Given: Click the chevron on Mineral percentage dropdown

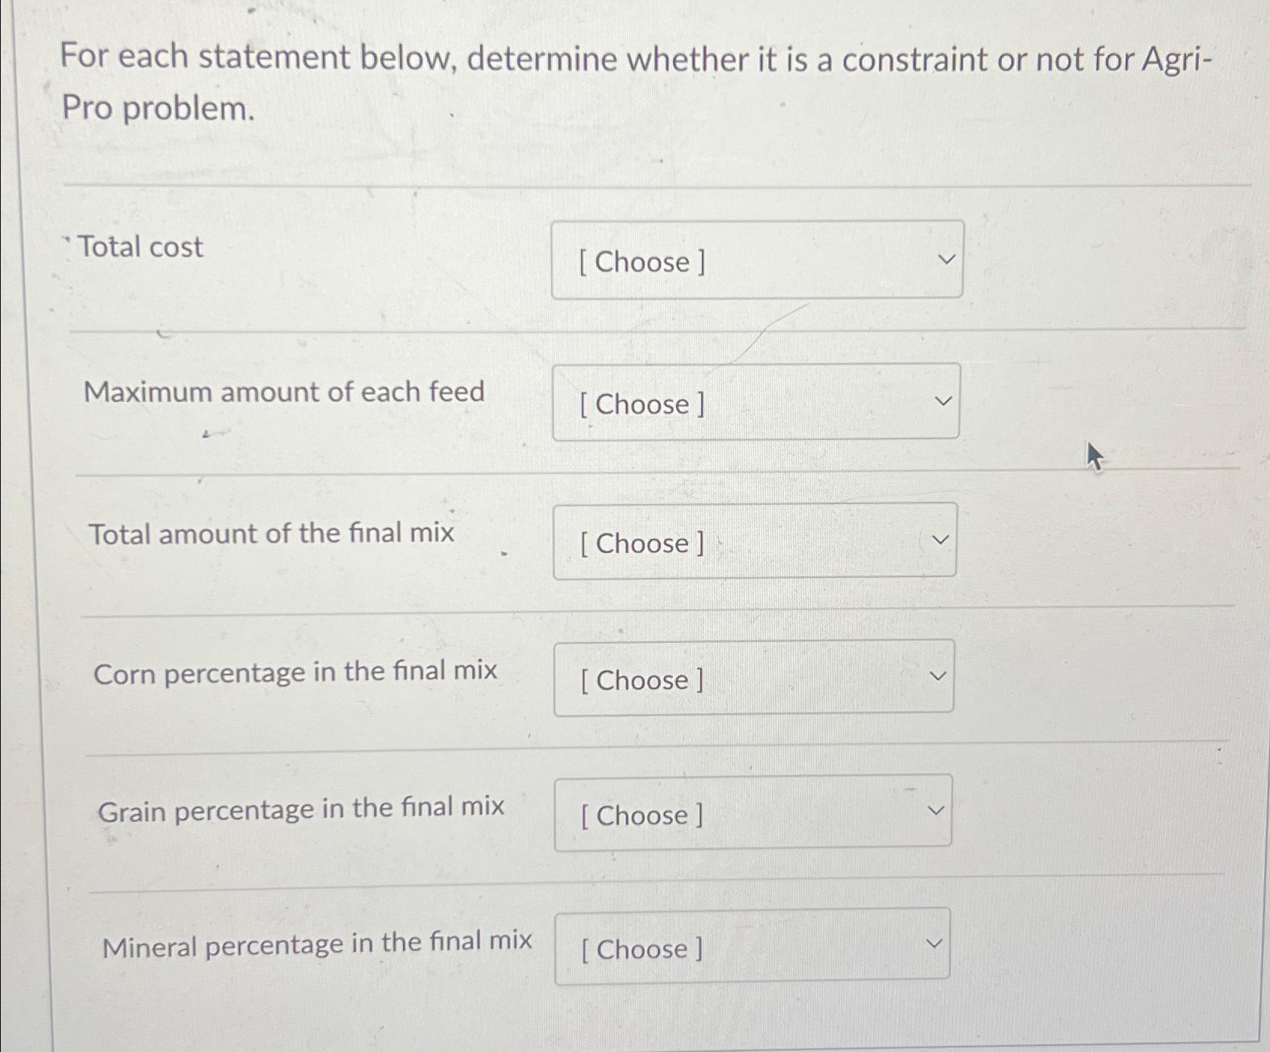Looking at the screenshot, I should click(x=933, y=943).
